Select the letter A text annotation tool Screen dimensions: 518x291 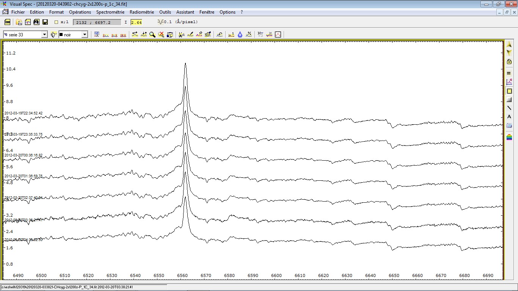coord(509,117)
